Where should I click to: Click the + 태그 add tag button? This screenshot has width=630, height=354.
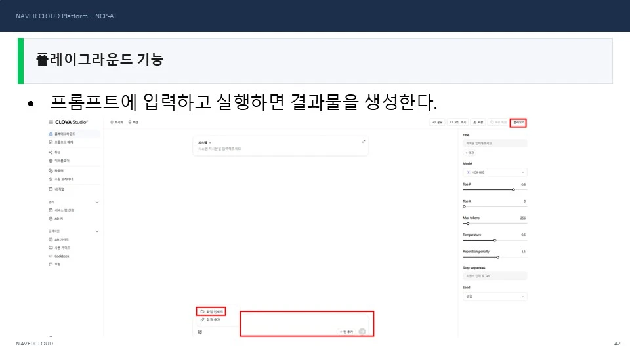click(x=470, y=153)
